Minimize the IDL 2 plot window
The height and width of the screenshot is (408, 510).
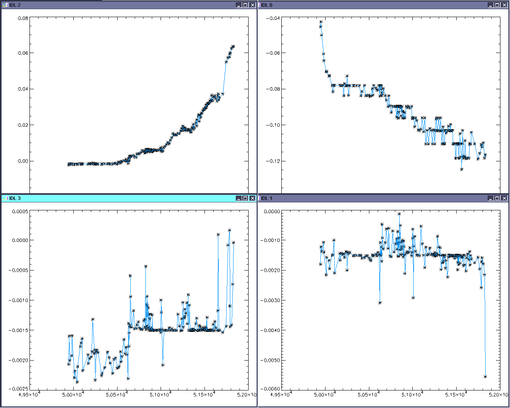(238, 5)
